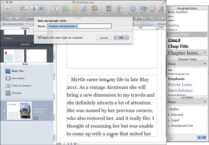Select the first Section layout thumbnail
The width and height of the screenshot is (209, 145).
14,56
